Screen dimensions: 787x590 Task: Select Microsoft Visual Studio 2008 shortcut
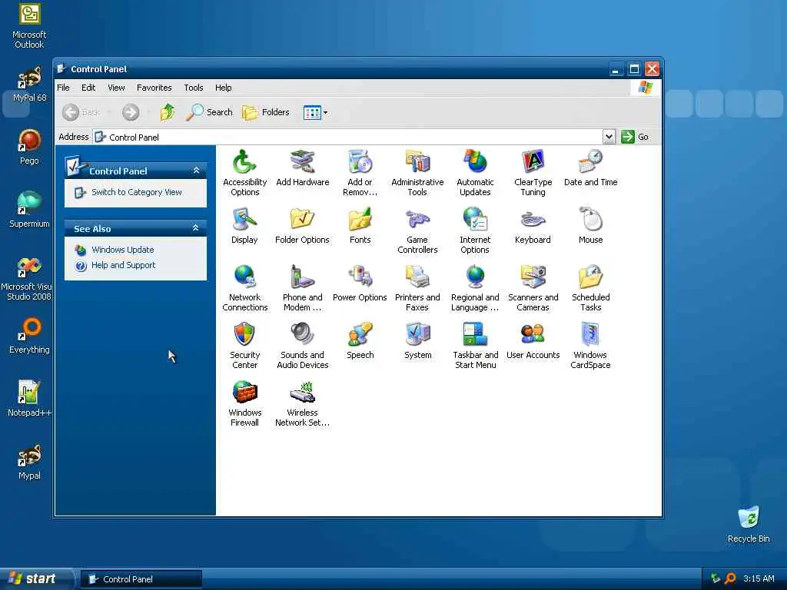pos(28,277)
